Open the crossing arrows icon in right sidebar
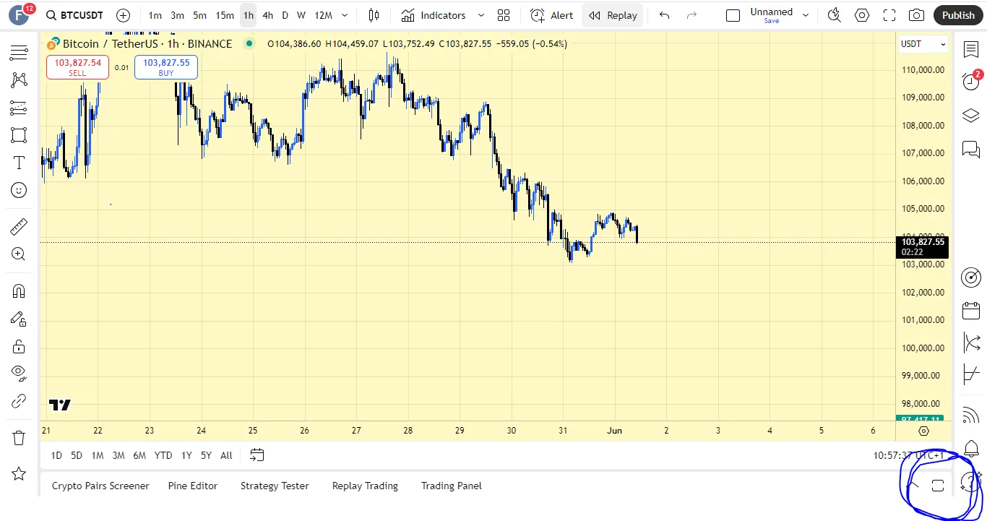Screen dimensions: 987x521 click(971, 343)
